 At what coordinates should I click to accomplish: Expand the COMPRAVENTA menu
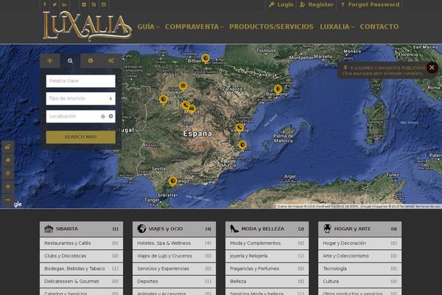[x=194, y=27]
